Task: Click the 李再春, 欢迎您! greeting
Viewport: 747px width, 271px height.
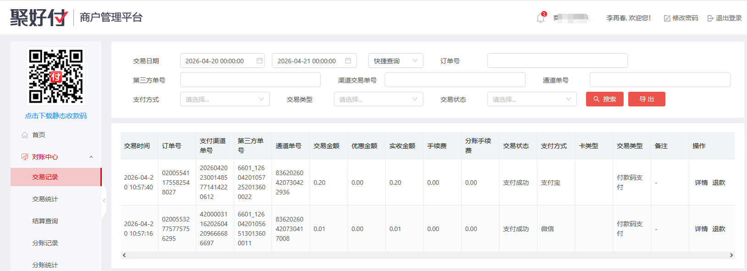Action: coord(629,18)
